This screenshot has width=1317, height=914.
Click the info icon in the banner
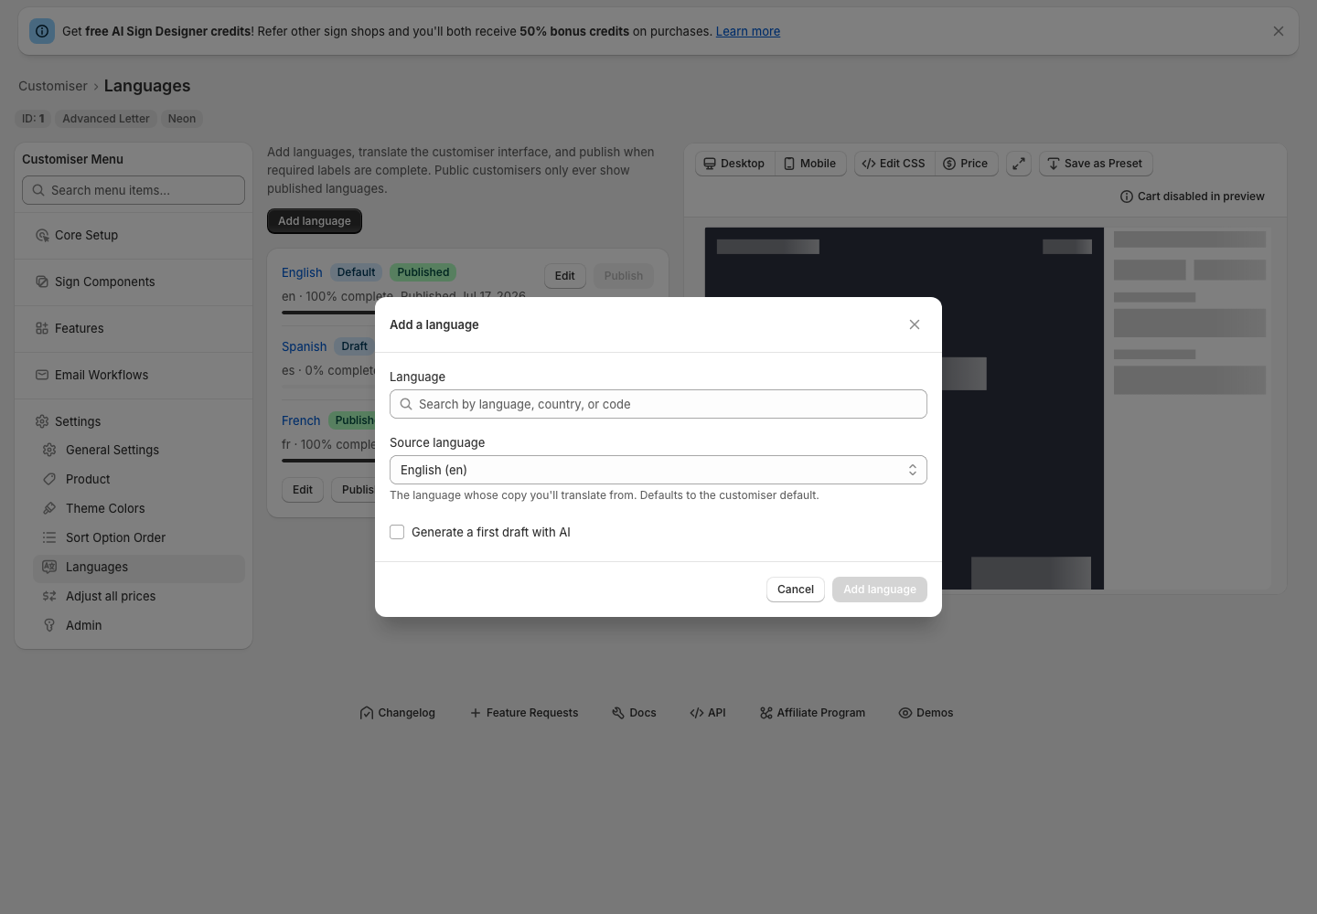(x=42, y=31)
